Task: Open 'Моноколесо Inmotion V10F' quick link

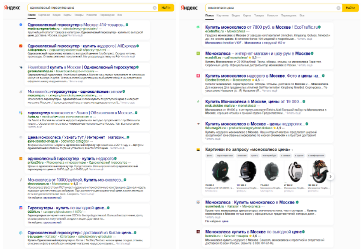Action: coord(224,43)
